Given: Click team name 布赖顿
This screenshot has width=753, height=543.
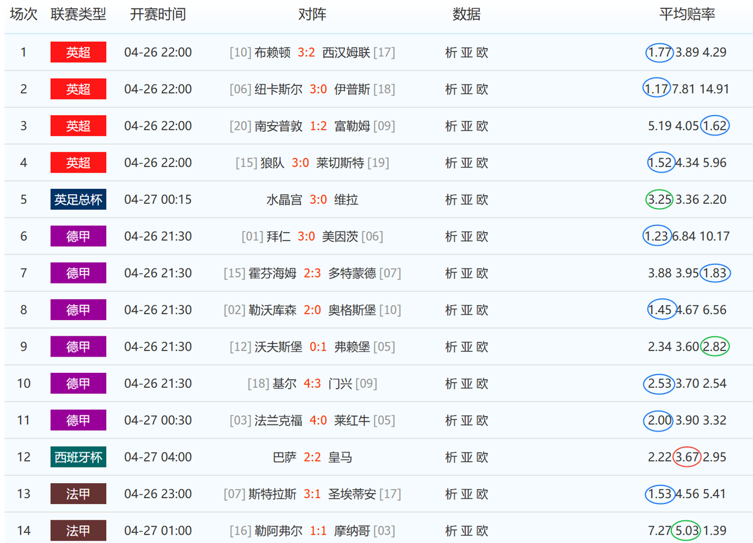Looking at the screenshot, I should click(x=272, y=52).
